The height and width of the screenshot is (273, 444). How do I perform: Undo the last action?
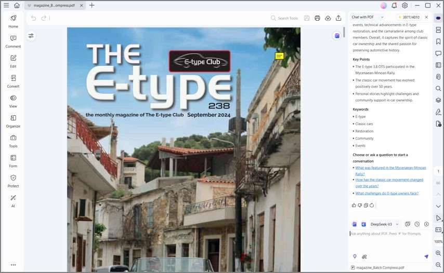(x=33, y=18)
